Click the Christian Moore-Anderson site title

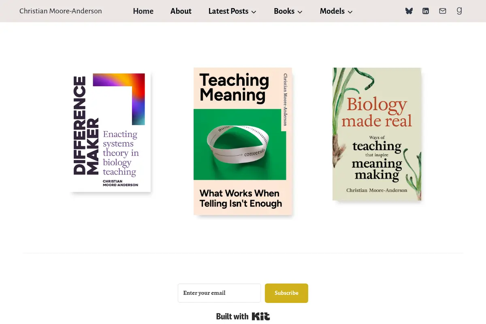point(61,11)
